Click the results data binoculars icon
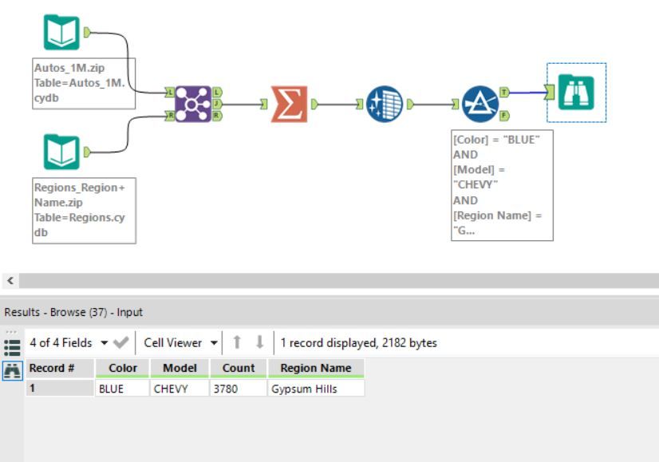 coord(12,370)
